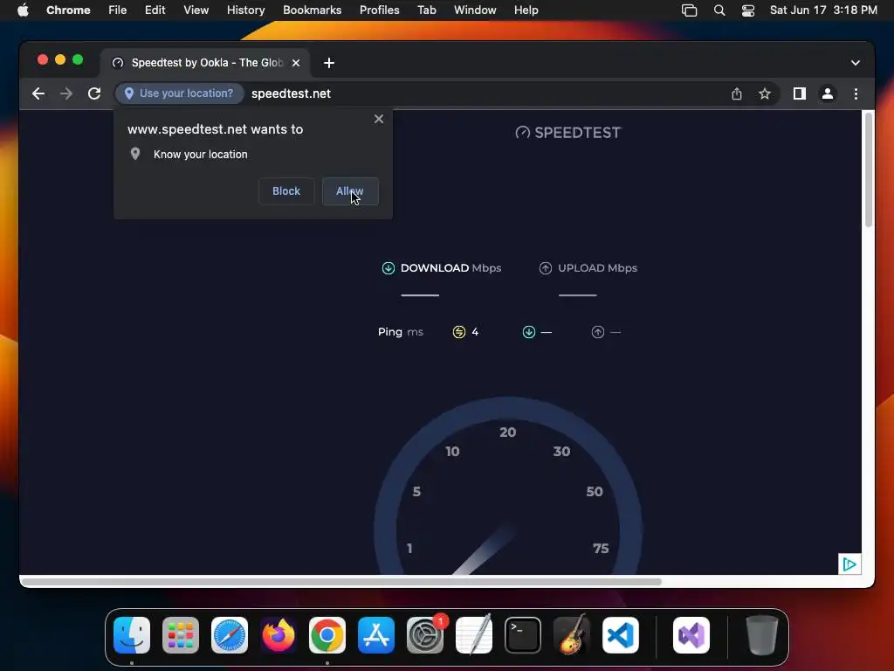Allow location access for speedtest.net

350,191
